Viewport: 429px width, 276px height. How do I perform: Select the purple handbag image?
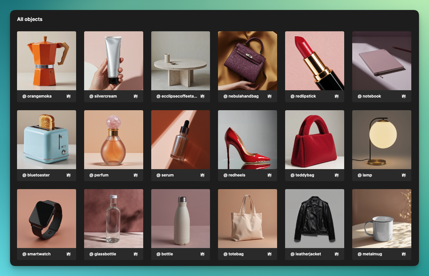[247, 61]
